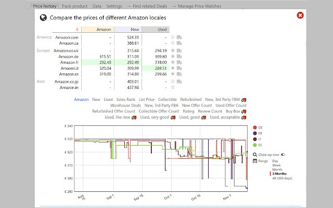
Task: Hide the ES green series in legend
Action: tap(255, 145)
